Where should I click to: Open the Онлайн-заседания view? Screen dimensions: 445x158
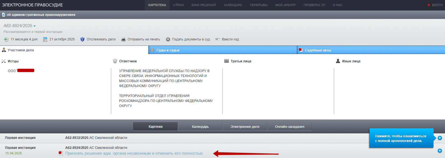pyautogui.click(x=289, y=126)
